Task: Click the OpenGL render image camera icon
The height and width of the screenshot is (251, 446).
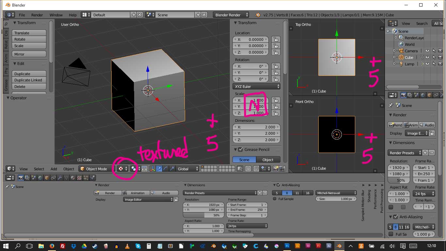Action: point(276,169)
